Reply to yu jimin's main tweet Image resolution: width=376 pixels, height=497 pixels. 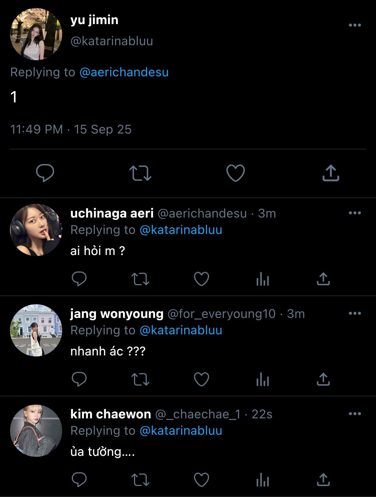(45, 173)
